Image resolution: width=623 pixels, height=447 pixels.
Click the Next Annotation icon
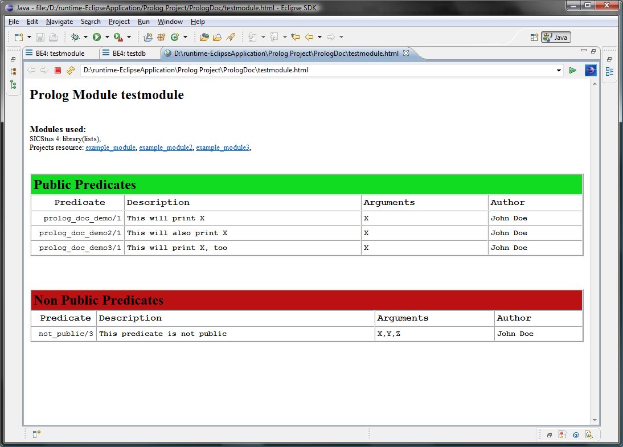pyautogui.click(x=252, y=37)
